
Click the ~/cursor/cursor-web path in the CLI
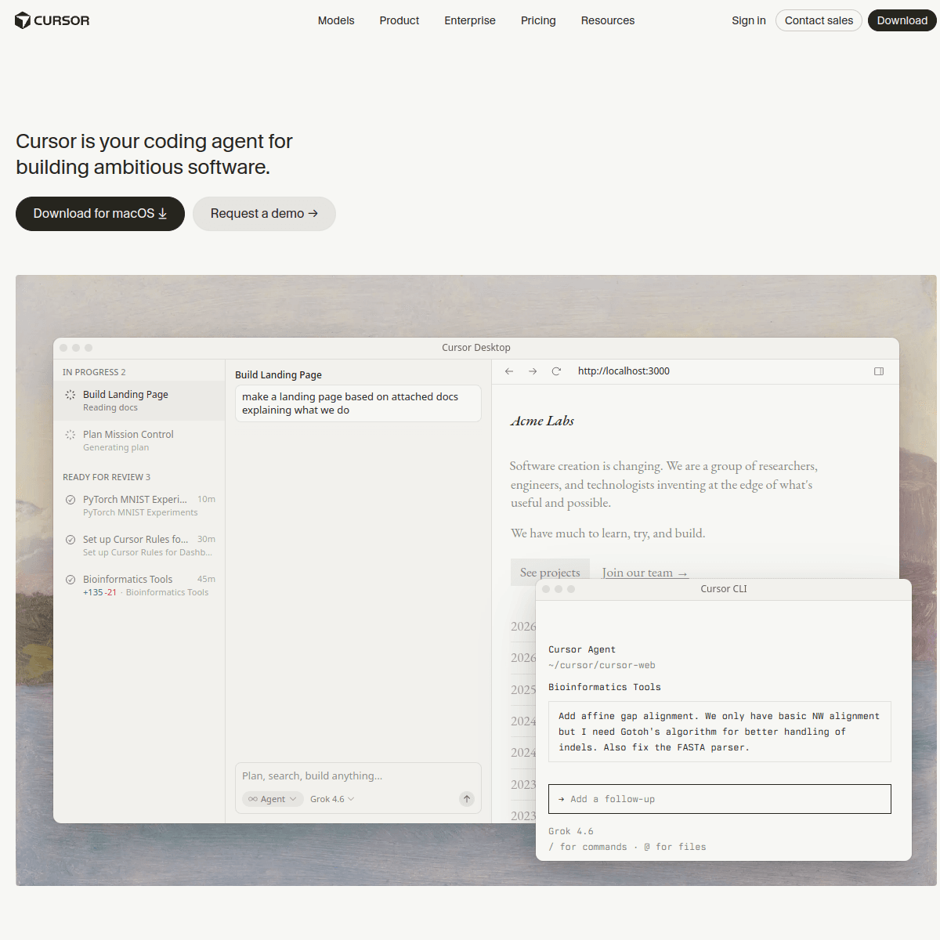pos(602,665)
